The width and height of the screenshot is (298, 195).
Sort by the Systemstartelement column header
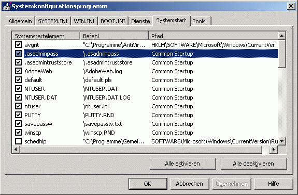pyautogui.click(x=46, y=36)
